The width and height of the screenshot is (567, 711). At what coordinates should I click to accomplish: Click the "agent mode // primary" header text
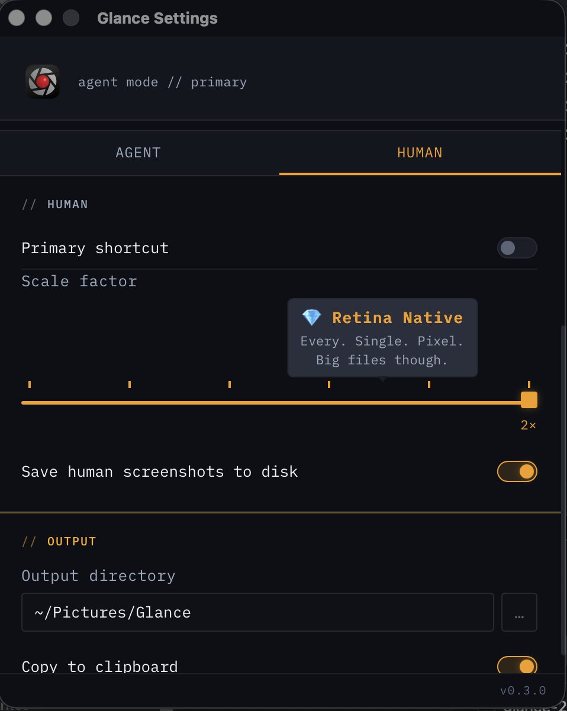click(x=162, y=82)
